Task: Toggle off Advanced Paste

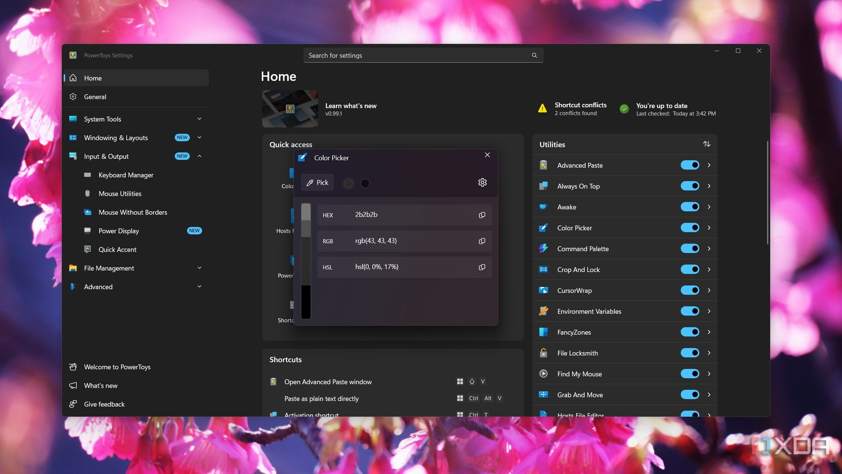Action: click(x=690, y=165)
